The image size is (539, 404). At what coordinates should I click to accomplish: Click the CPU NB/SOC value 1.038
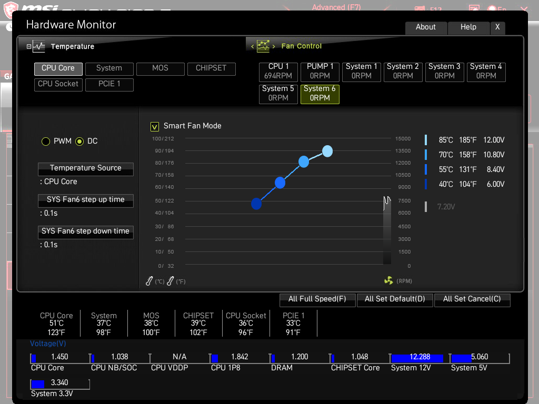(119, 357)
